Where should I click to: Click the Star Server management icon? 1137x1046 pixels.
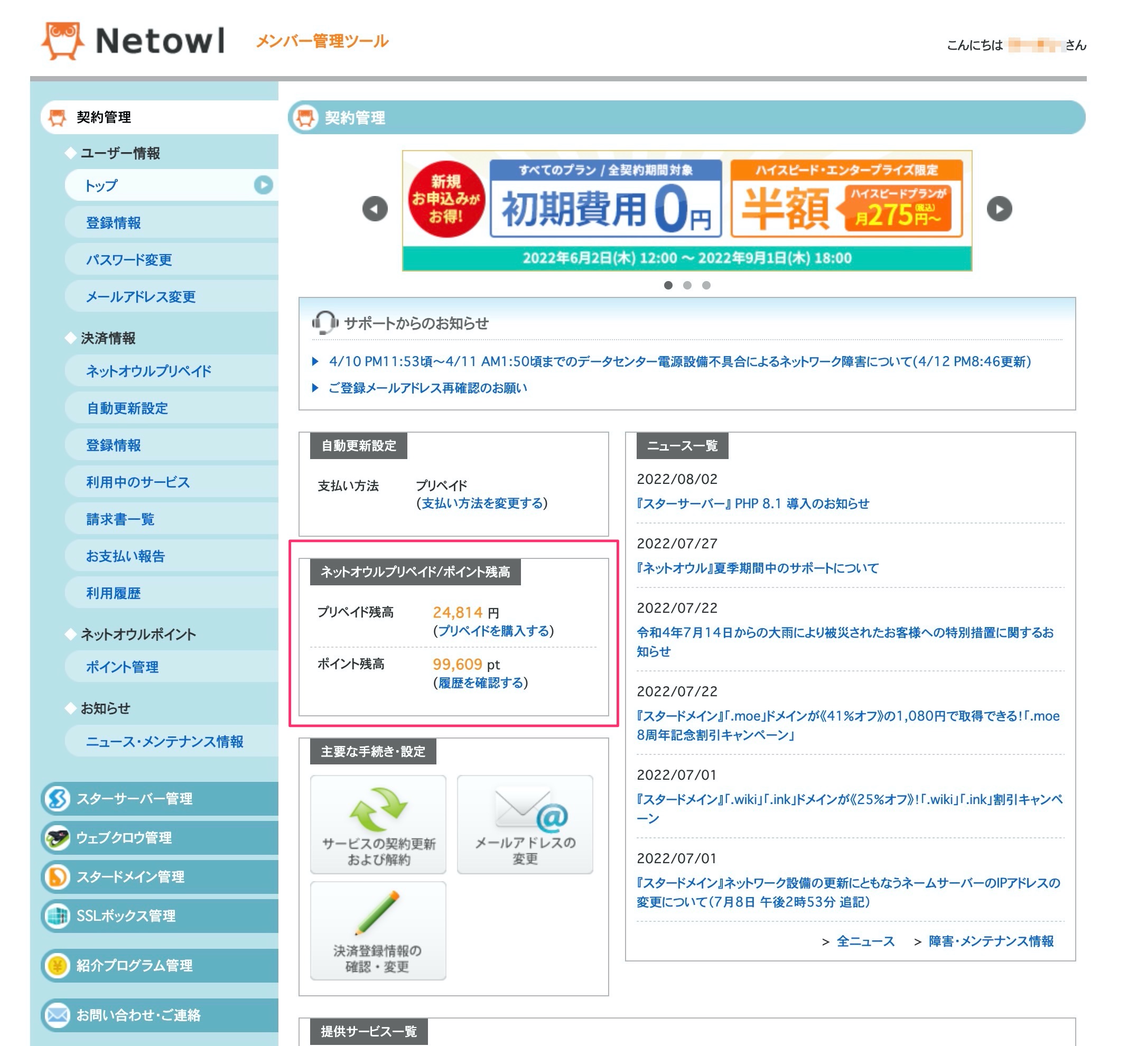click(x=58, y=799)
